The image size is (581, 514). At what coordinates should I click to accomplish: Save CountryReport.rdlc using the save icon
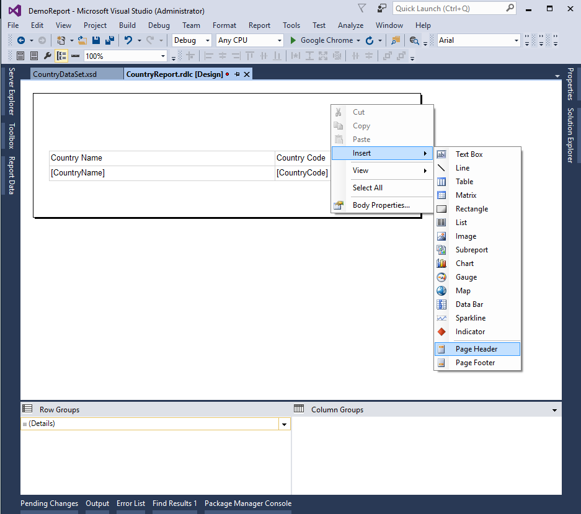click(96, 40)
